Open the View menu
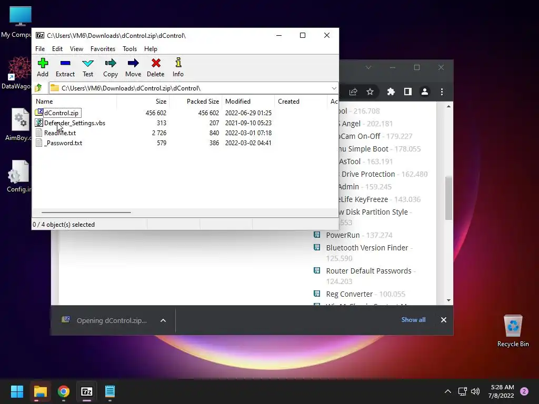The width and height of the screenshot is (539, 404). 76,49
